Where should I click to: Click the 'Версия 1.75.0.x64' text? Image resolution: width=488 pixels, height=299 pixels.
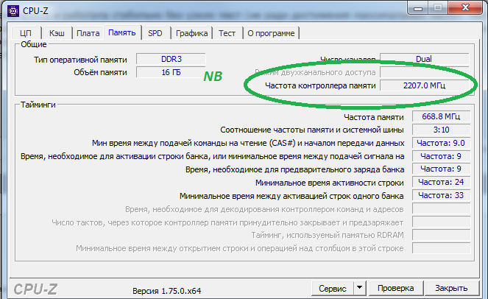click(x=167, y=291)
